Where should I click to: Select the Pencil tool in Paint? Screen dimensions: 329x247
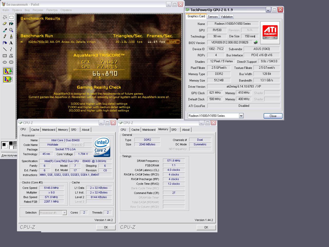[5, 37]
